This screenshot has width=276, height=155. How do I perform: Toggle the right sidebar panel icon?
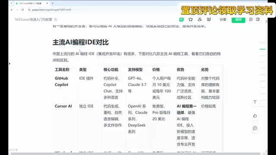click(x=258, y=19)
